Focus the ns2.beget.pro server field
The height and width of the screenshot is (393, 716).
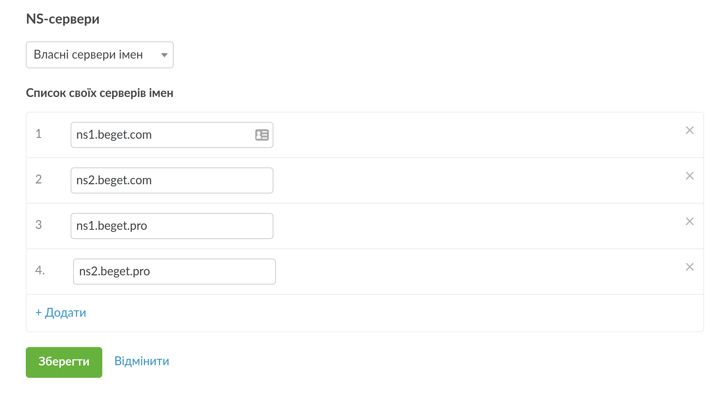[174, 272]
